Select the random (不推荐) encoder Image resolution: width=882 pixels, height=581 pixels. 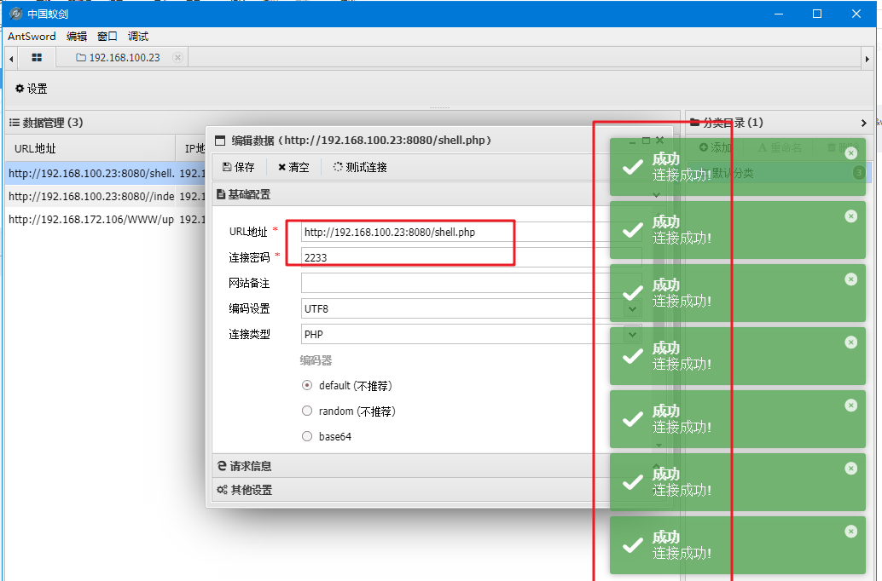coord(307,411)
